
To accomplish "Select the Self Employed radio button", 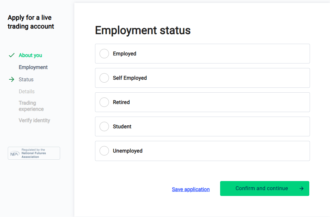I will [104, 78].
